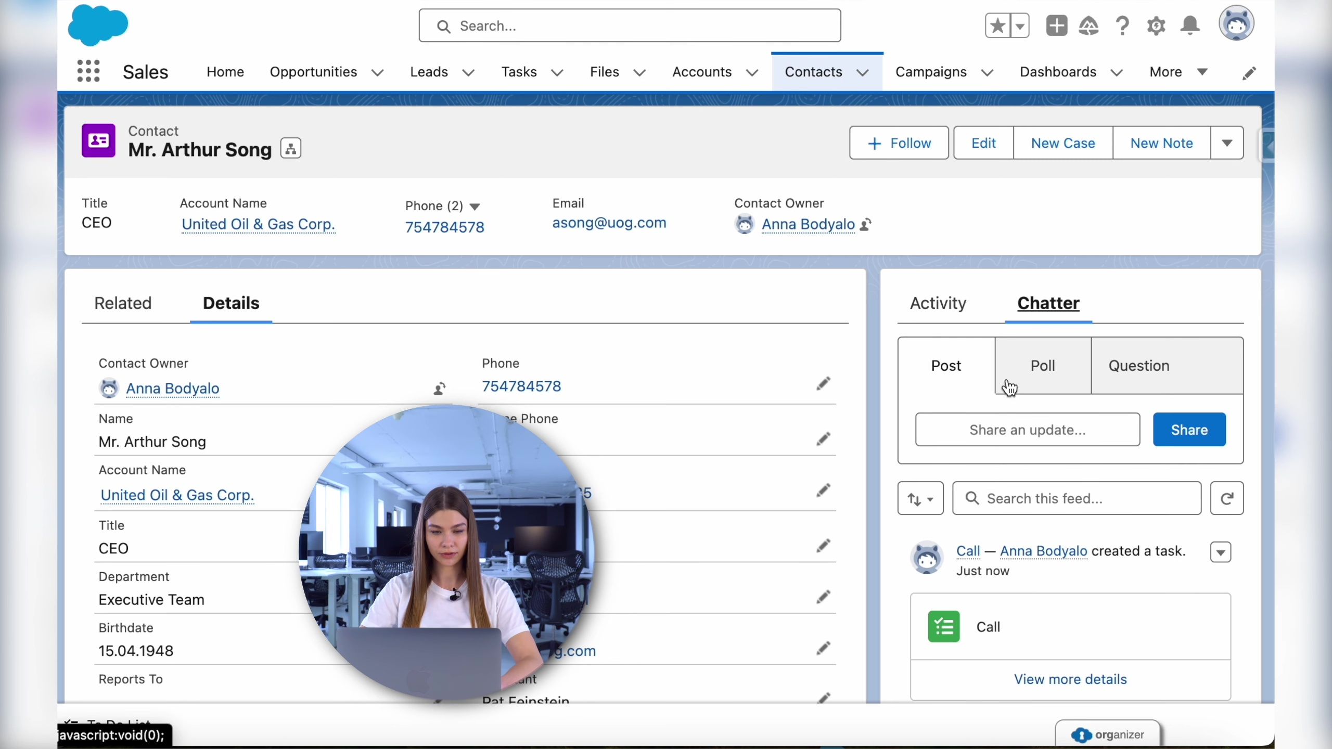Click the green Call task icon
The width and height of the screenshot is (1332, 749).
click(944, 627)
